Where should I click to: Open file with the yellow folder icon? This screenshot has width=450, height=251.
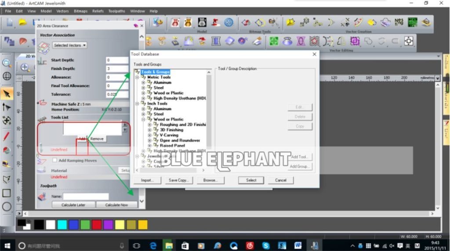point(23,22)
